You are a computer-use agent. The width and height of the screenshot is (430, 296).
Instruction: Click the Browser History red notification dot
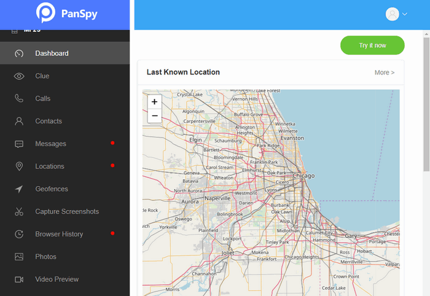point(112,233)
